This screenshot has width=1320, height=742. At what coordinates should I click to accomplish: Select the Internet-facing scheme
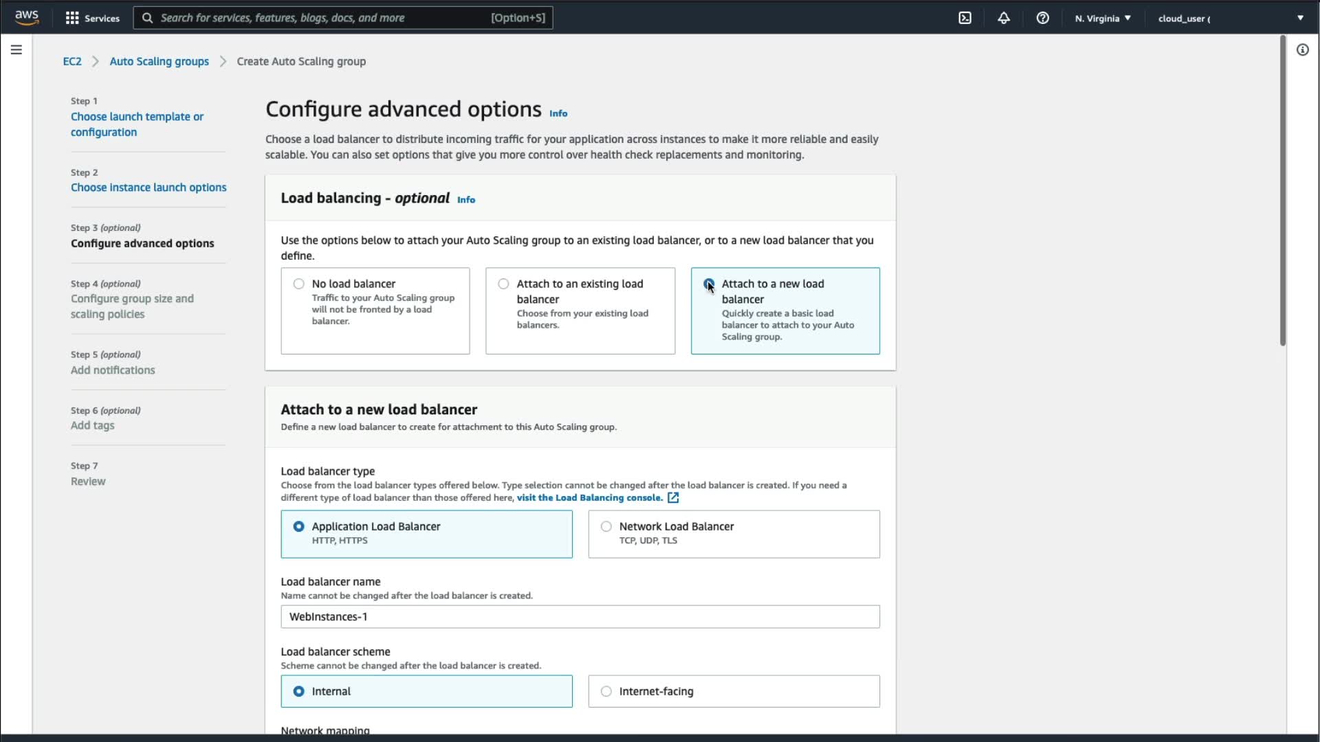(x=606, y=691)
